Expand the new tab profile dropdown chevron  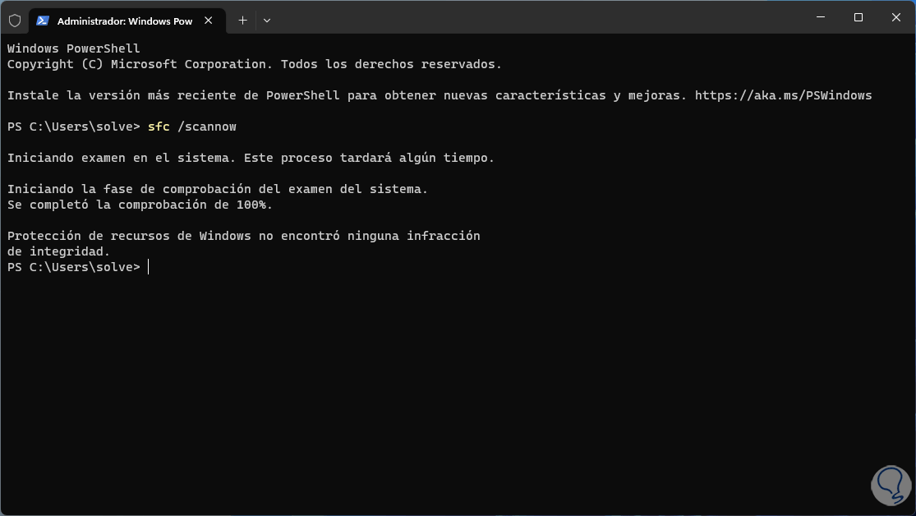pos(267,21)
